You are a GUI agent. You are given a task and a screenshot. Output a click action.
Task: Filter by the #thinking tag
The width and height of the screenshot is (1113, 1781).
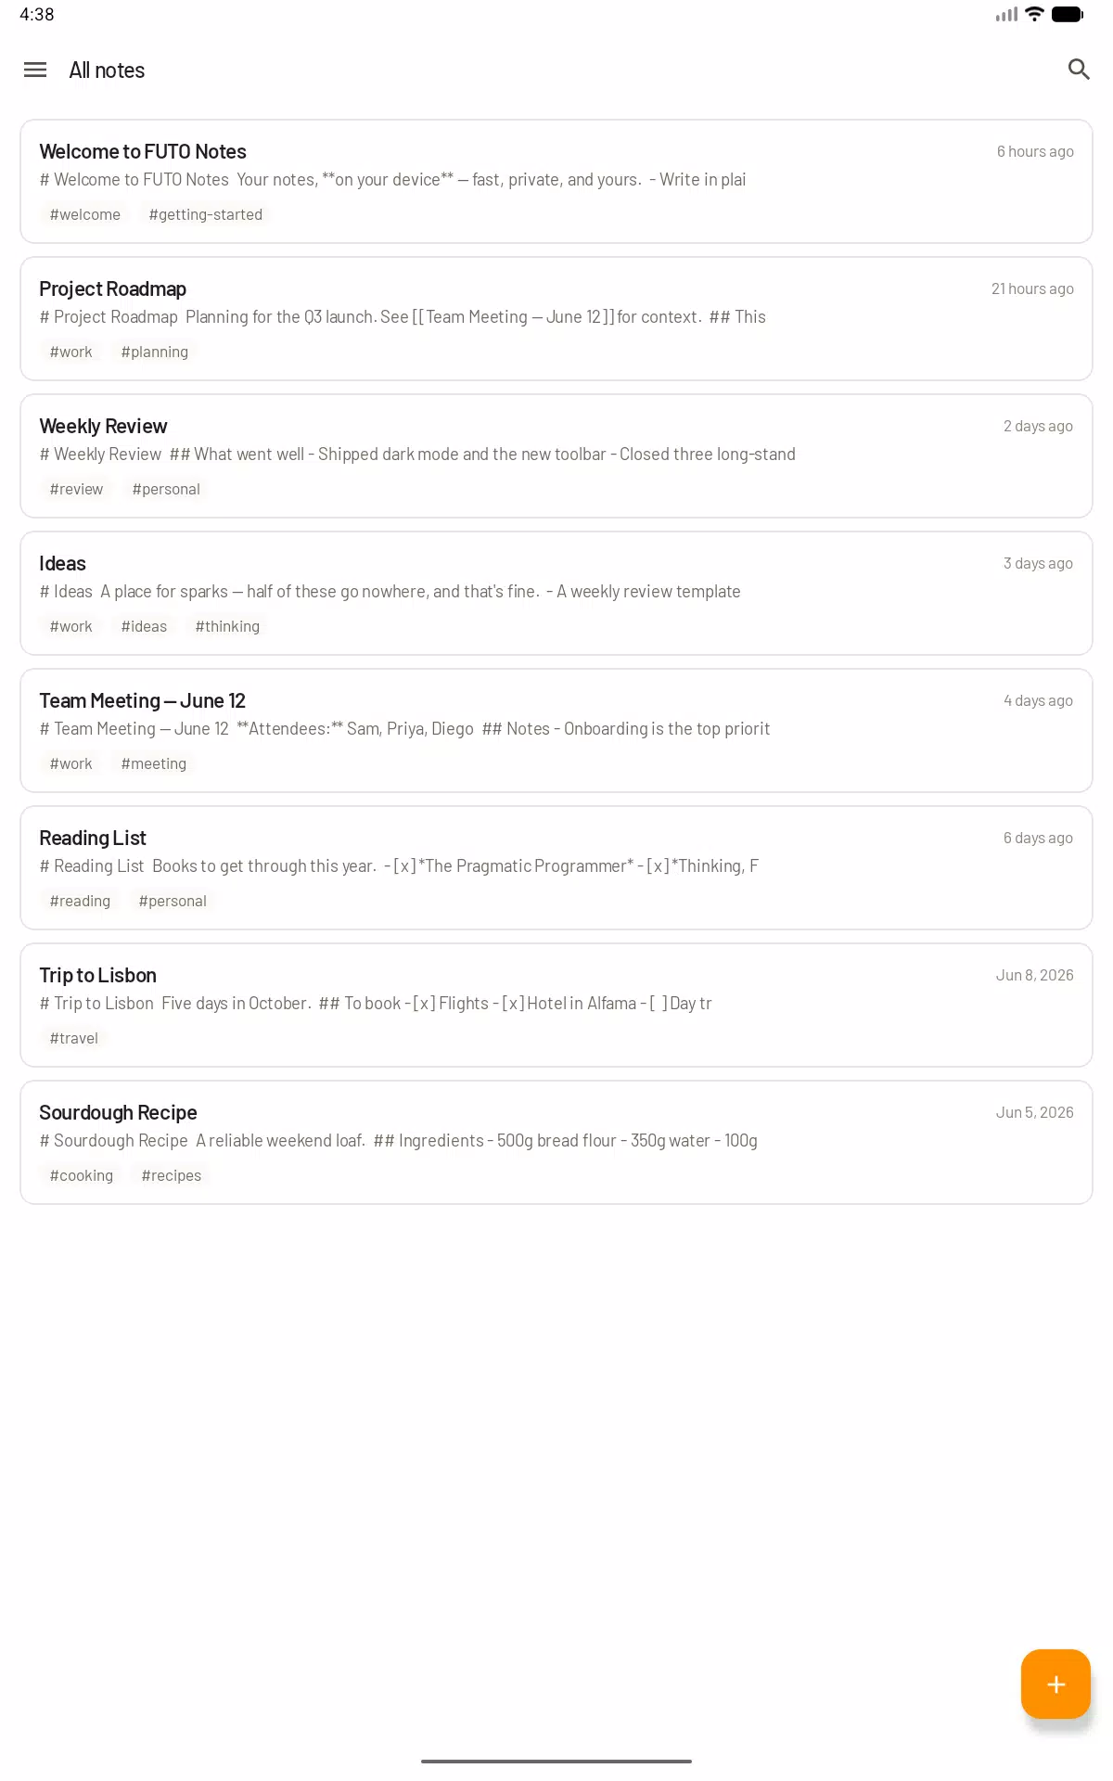pos(227,626)
